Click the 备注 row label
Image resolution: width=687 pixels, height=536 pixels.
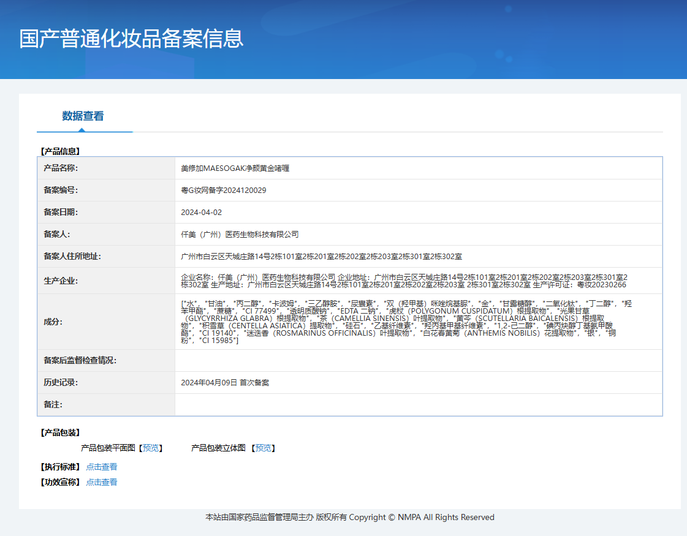[x=53, y=405]
